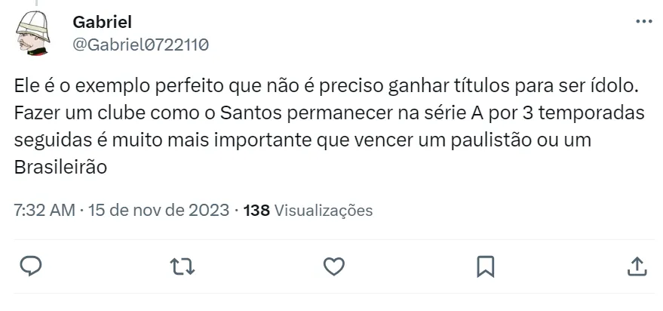This screenshot has height=311, width=663.
Task: Bookmark this tweet
Action: [x=485, y=266]
